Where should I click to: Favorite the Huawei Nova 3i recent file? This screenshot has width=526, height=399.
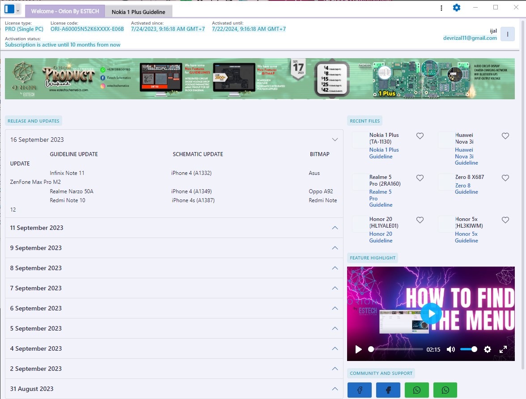505,136
